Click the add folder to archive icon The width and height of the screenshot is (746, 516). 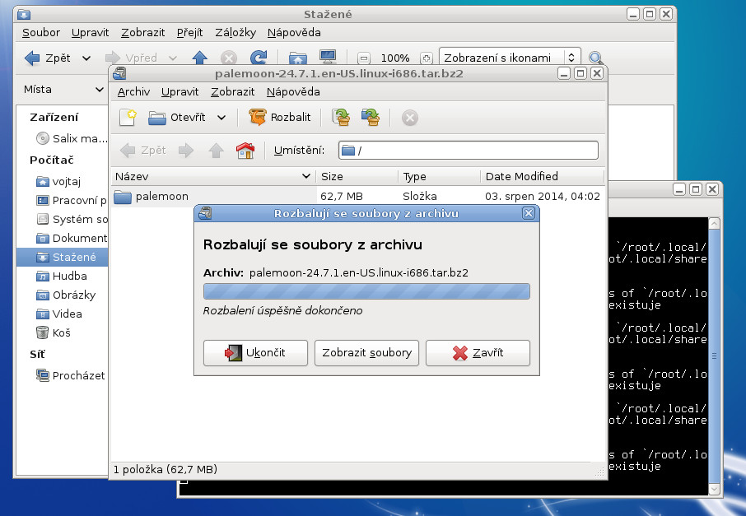tap(371, 117)
